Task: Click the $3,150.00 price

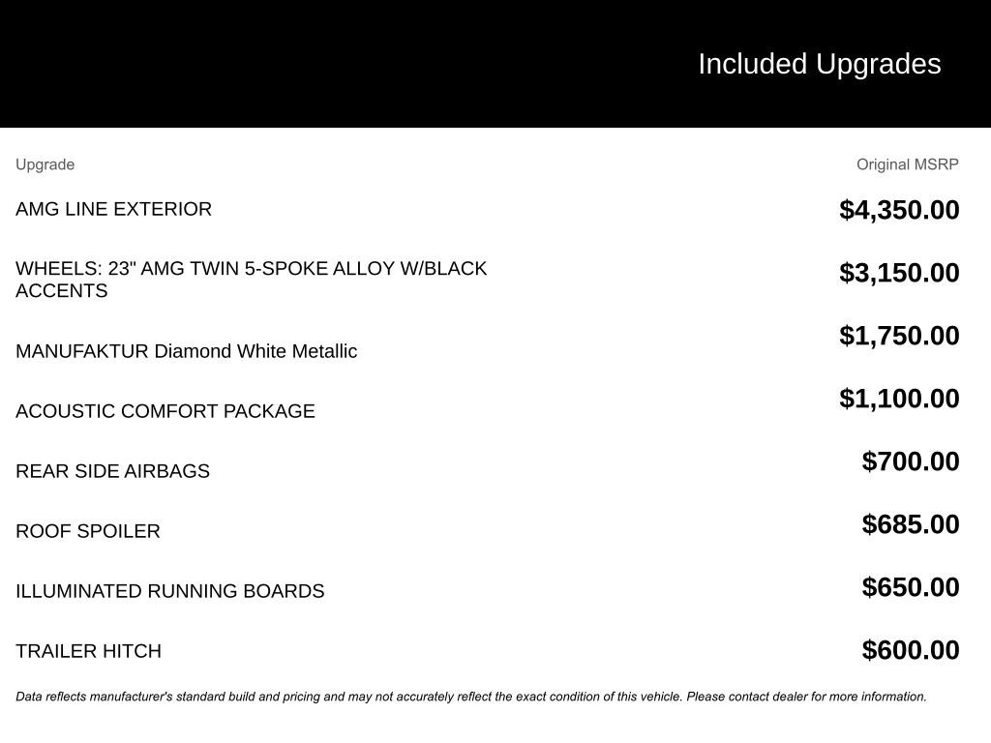Action: [899, 273]
